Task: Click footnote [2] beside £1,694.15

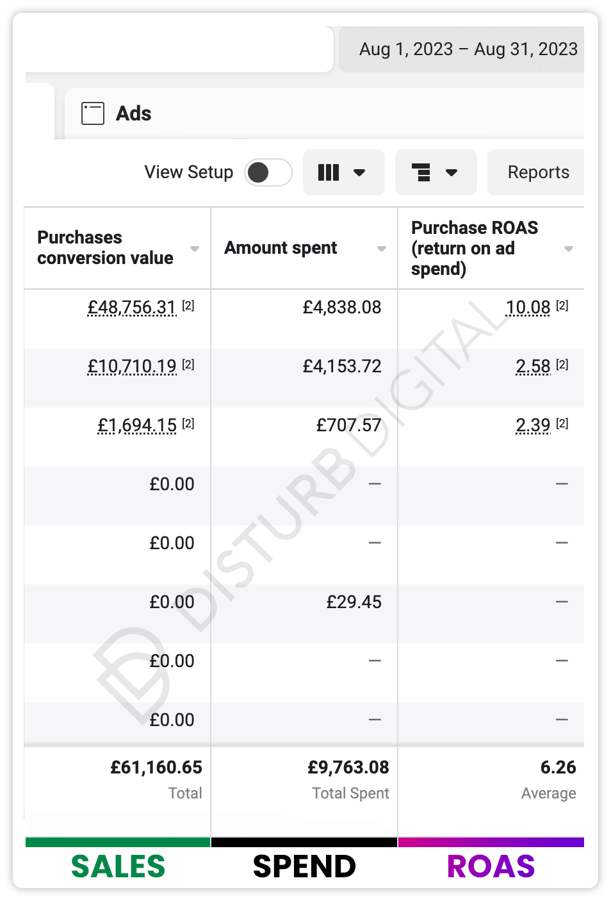Action: [x=188, y=424]
